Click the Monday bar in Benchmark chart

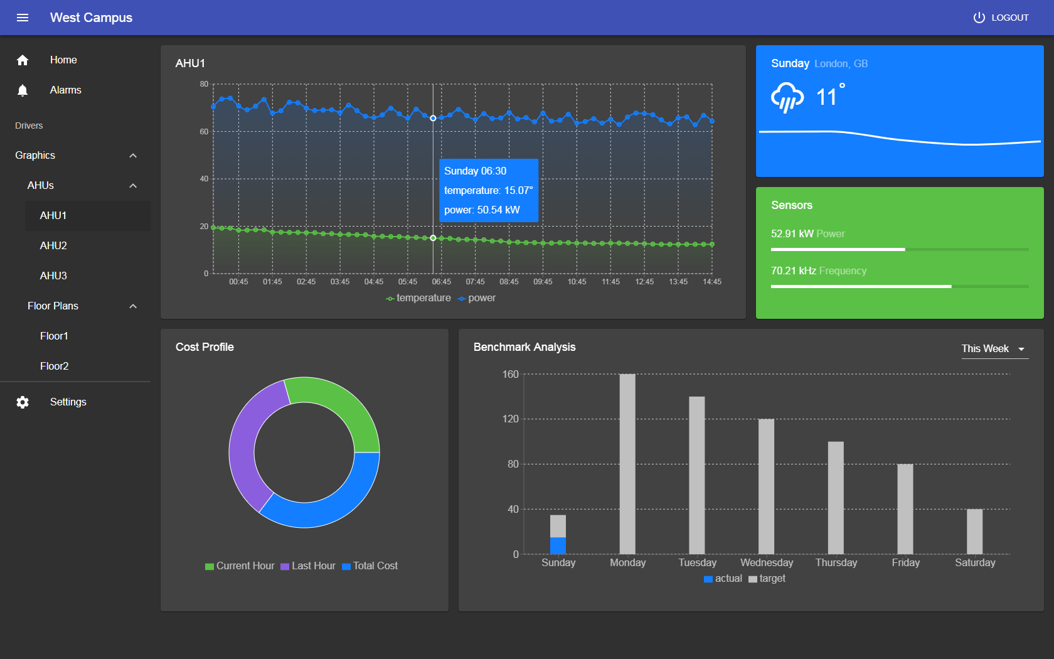tap(627, 464)
